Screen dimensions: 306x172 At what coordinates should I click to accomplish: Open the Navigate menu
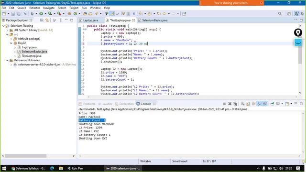pyautogui.click(x=49, y=8)
